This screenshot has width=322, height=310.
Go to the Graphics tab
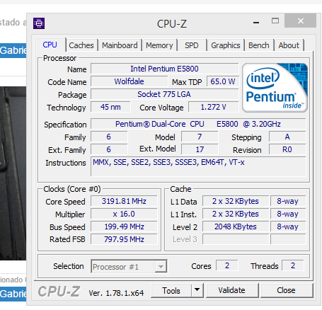tap(226, 45)
